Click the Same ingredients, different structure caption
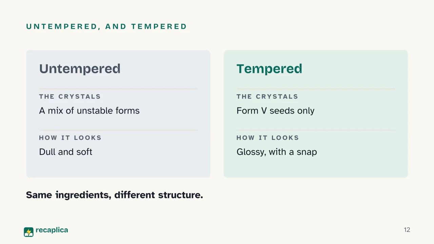 tap(115, 195)
